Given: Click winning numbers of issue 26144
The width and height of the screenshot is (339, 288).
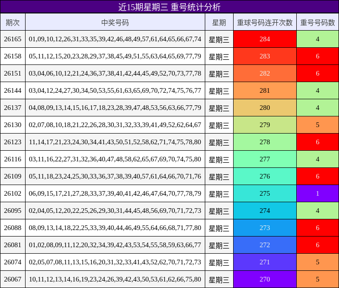Looking at the screenshot, I should 115,90.
